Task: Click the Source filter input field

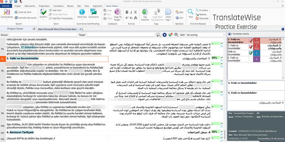Action: click(x=43, y=35)
